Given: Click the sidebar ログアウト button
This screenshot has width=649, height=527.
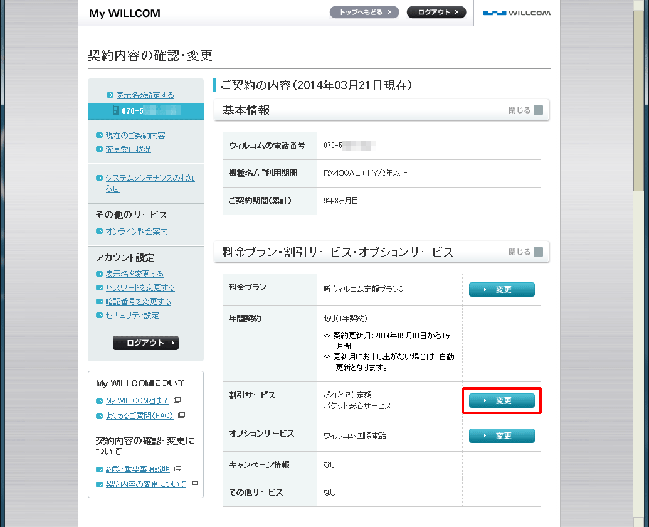Looking at the screenshot, I should click(145, 343).
